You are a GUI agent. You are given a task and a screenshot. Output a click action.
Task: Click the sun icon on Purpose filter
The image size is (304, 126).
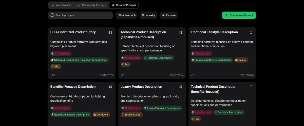click(163, 15)
